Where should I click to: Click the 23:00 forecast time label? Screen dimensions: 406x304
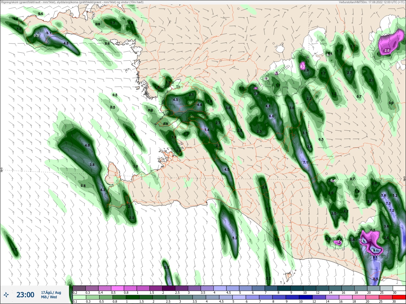click(x=25, y=295)
